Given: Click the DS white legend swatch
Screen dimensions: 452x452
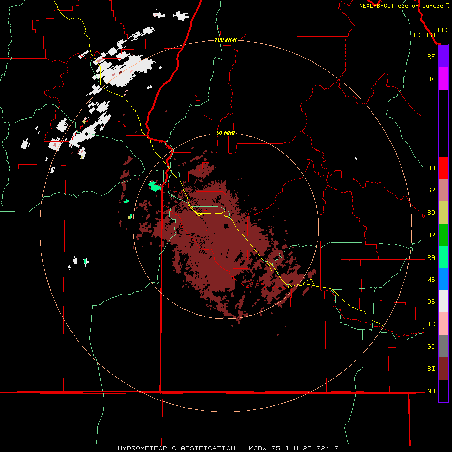Looking at the screenshot, I should click(x=443, y=301).
